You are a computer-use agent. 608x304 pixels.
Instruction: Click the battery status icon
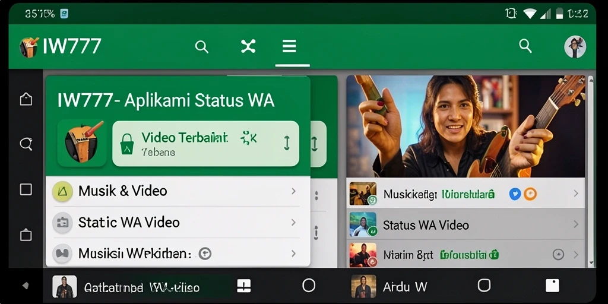pos(559,14)
